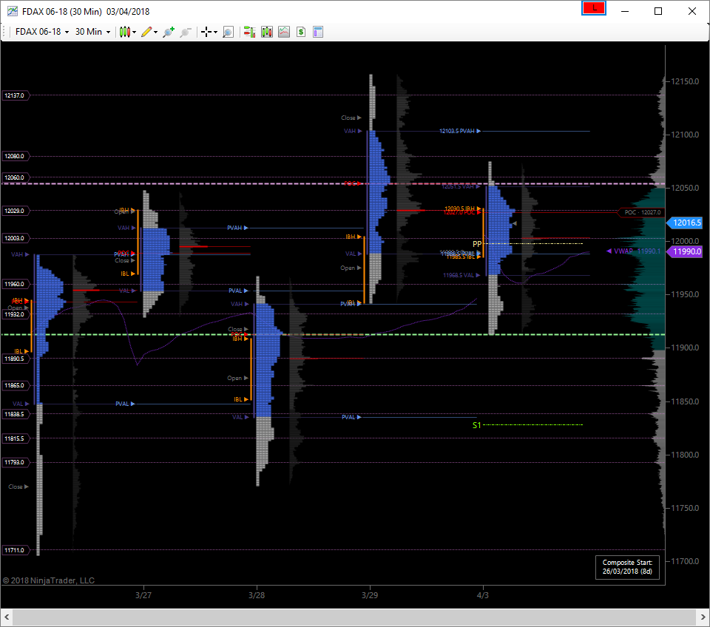Viewport: 710px width, 627px height.
Task: Click the zoom out magnifier icon
Action: click(x=185, y=32)
